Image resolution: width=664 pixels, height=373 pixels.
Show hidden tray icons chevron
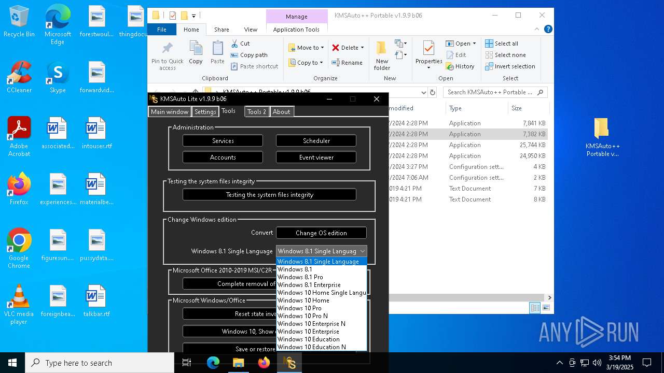pos(559,363)
